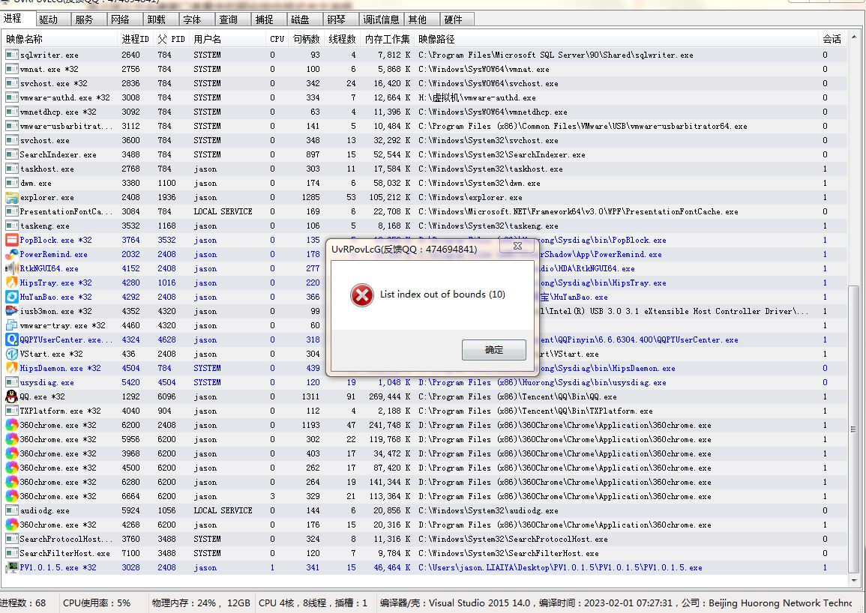Viewport: 866px width, 613px height.
Task: Click the taskeng.exe process icon
Action: (x=11, y=226)
